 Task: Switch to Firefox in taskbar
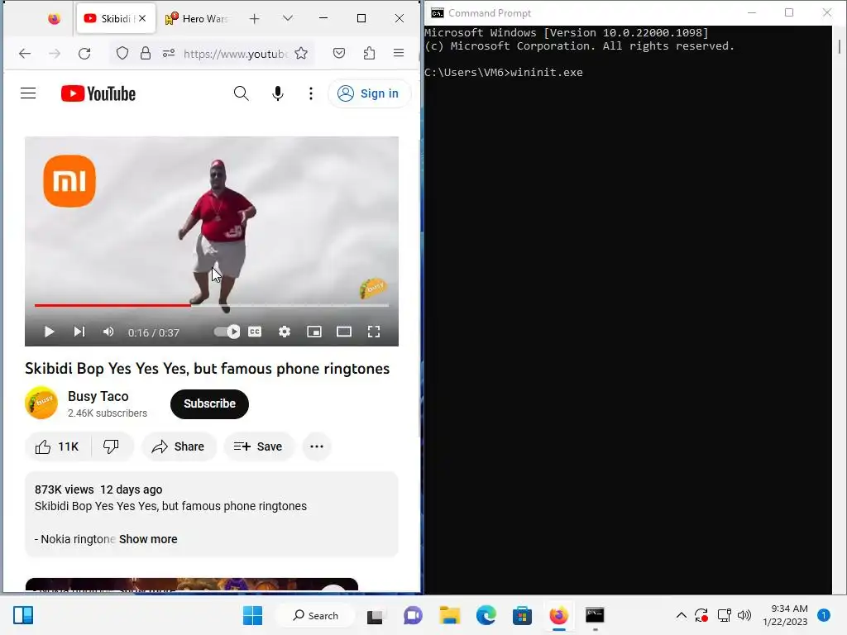pyautogui.click(x=558, y=616)
